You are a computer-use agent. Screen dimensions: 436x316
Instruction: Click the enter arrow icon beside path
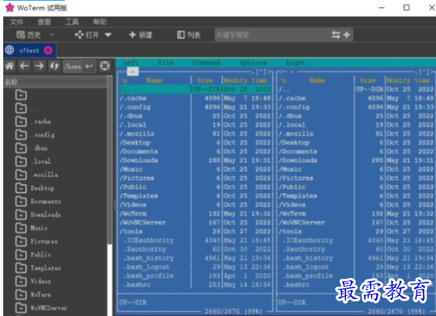coord(89,66)
